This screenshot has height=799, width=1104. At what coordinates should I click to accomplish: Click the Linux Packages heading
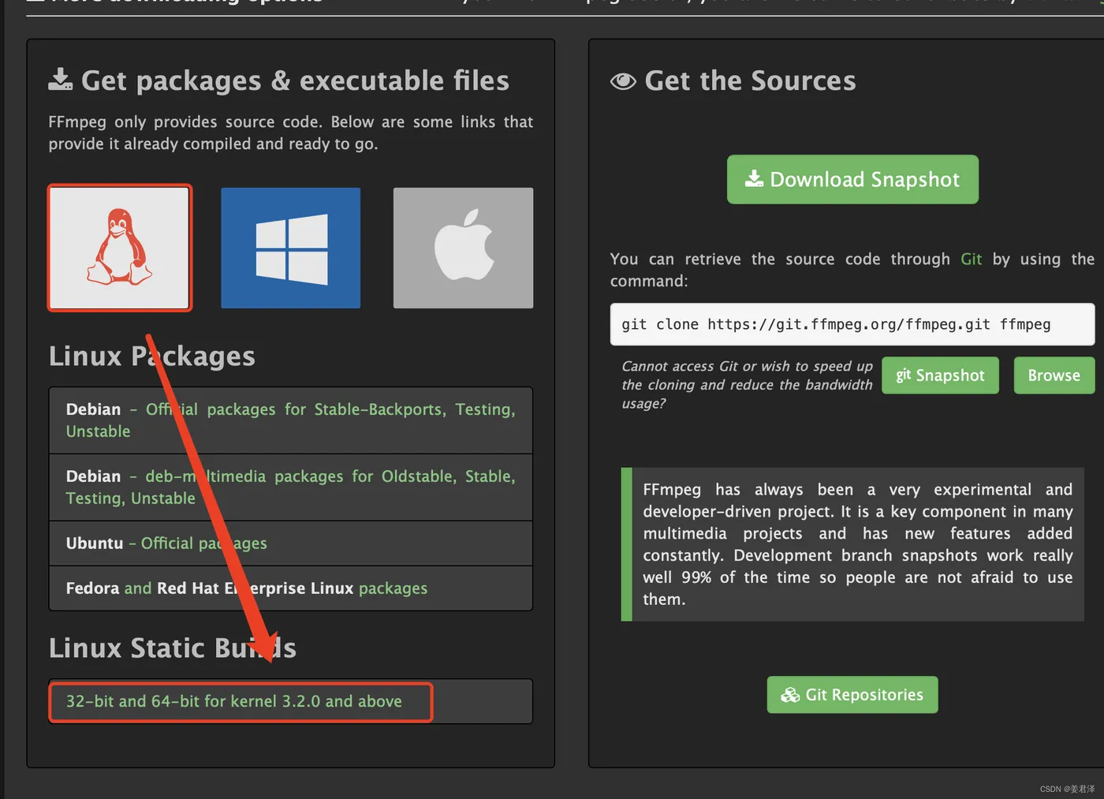[152, 356]
